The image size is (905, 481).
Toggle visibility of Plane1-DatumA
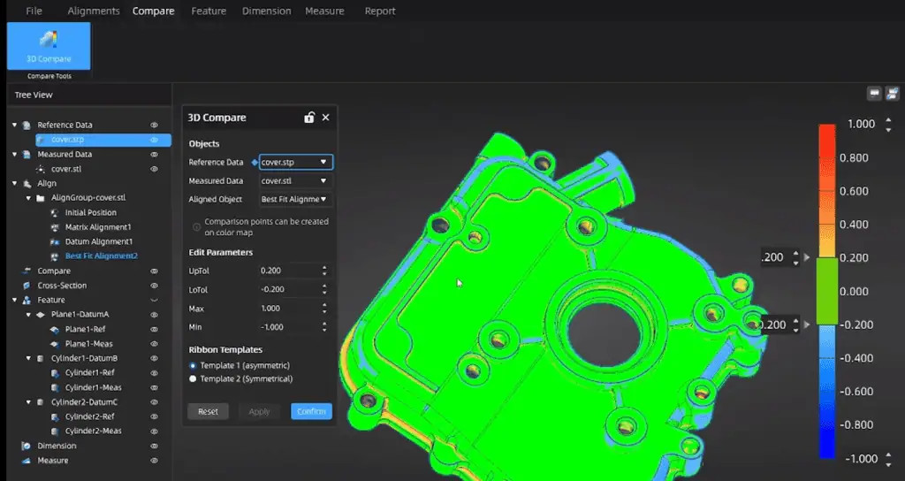coord(154,315)
